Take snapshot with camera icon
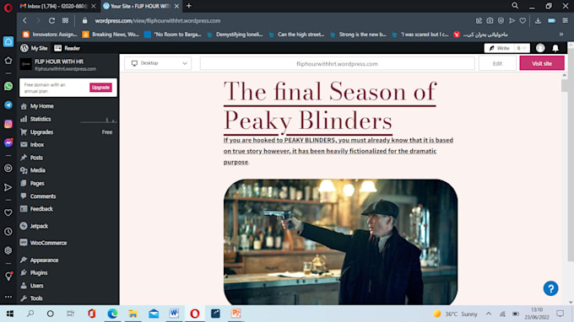Viewport: 574px width, 322px height. pyautogui.click(x=490, y=21)
